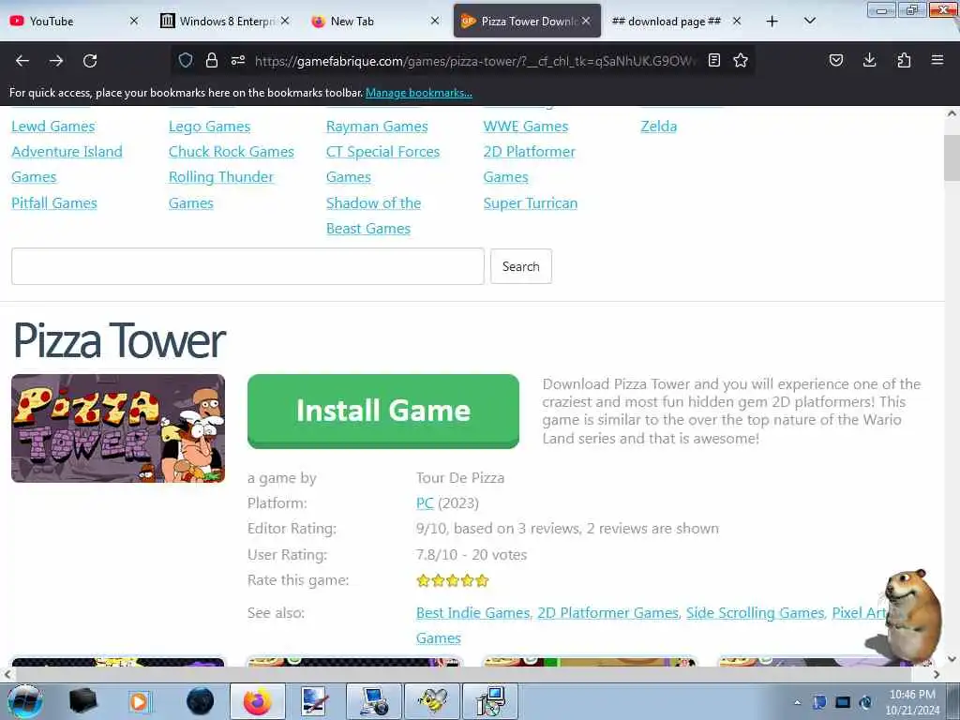Open site permissions icon in address bar

tap(238, 60)
